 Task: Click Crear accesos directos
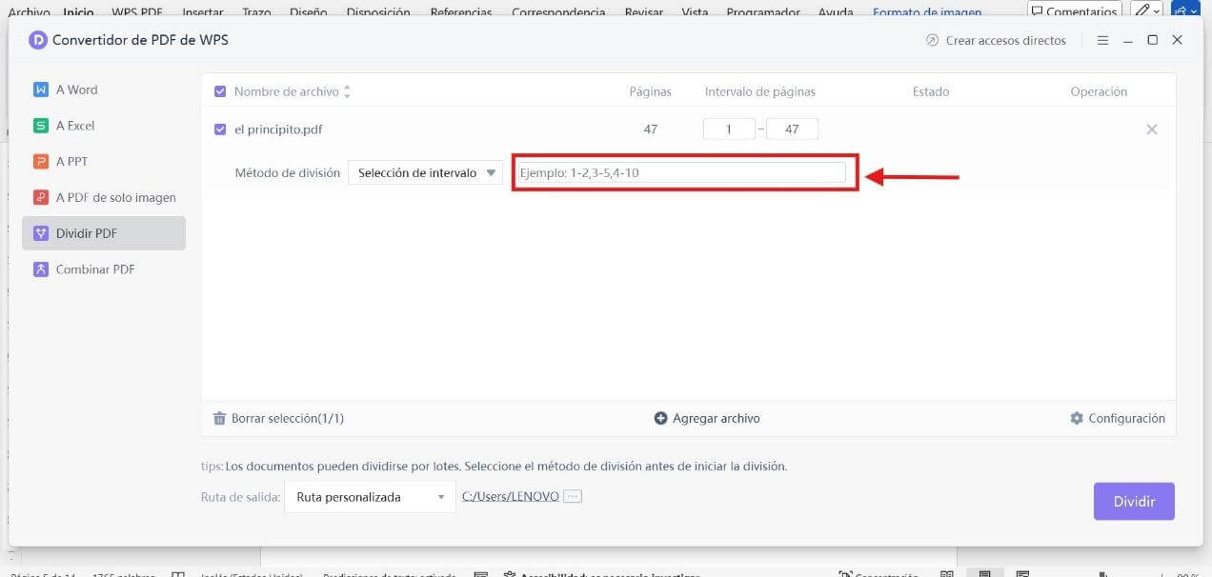(x=996, y=41)
